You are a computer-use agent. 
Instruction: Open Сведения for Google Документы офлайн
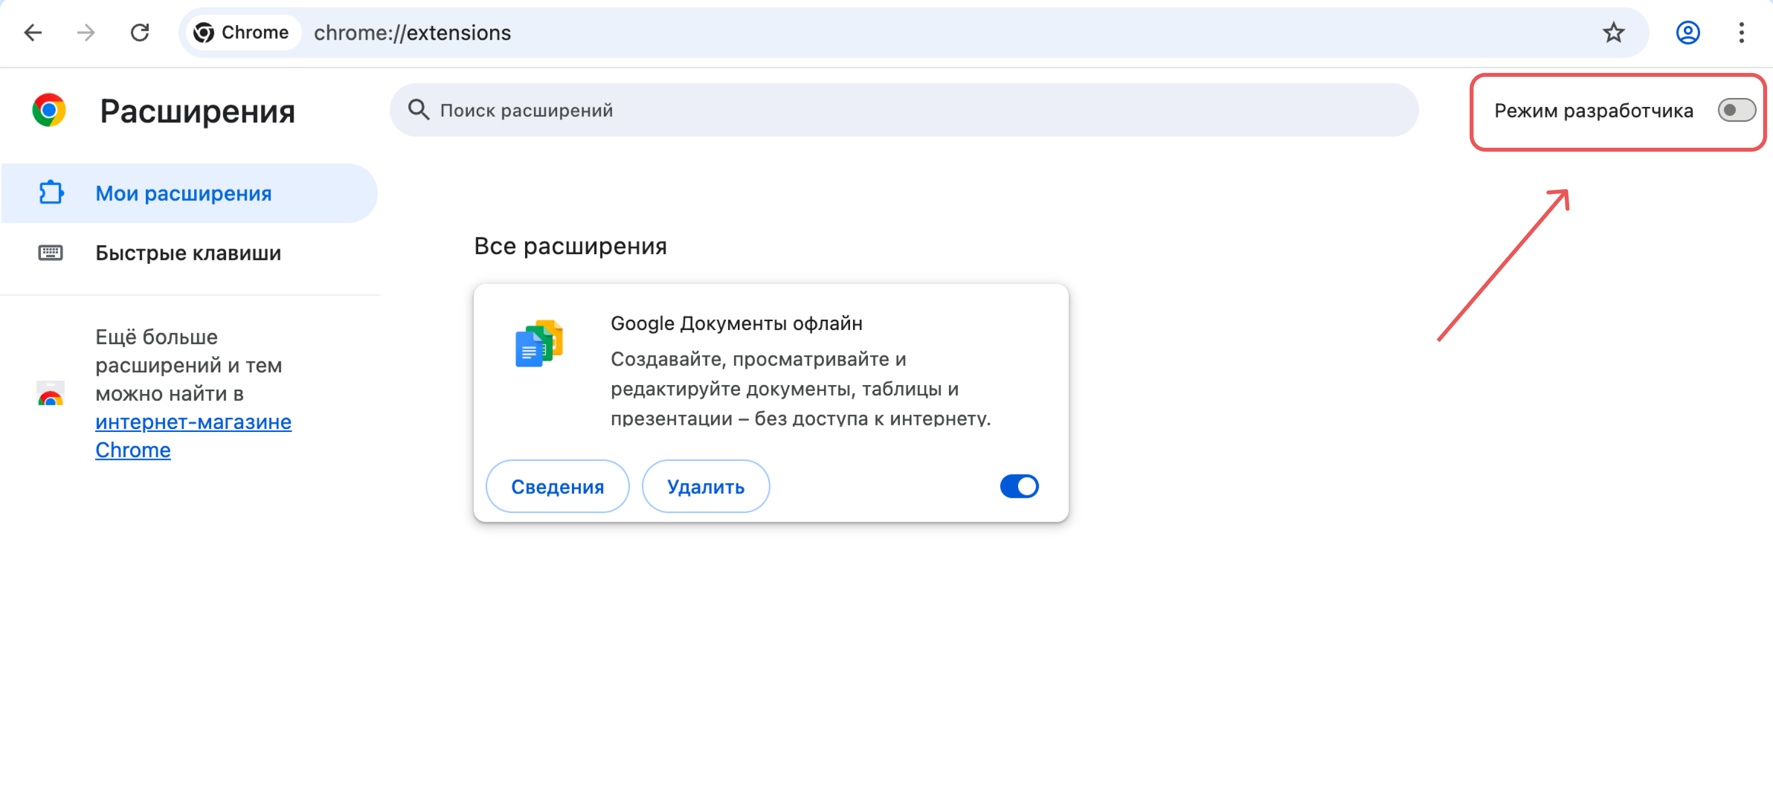pyautogui.click(x=558, y=487)
